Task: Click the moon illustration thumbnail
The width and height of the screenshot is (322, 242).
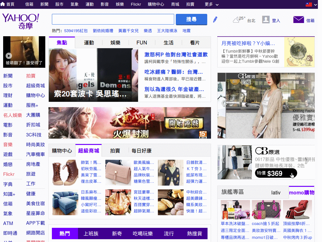Action: [x=299, y=52]
